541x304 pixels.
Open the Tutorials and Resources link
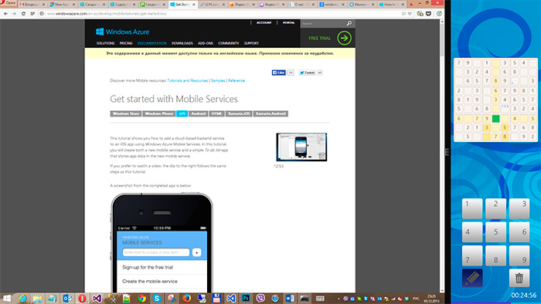[x=188, y=80]
